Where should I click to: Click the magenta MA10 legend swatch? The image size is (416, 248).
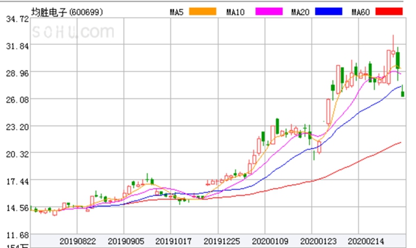click(268, 12)
